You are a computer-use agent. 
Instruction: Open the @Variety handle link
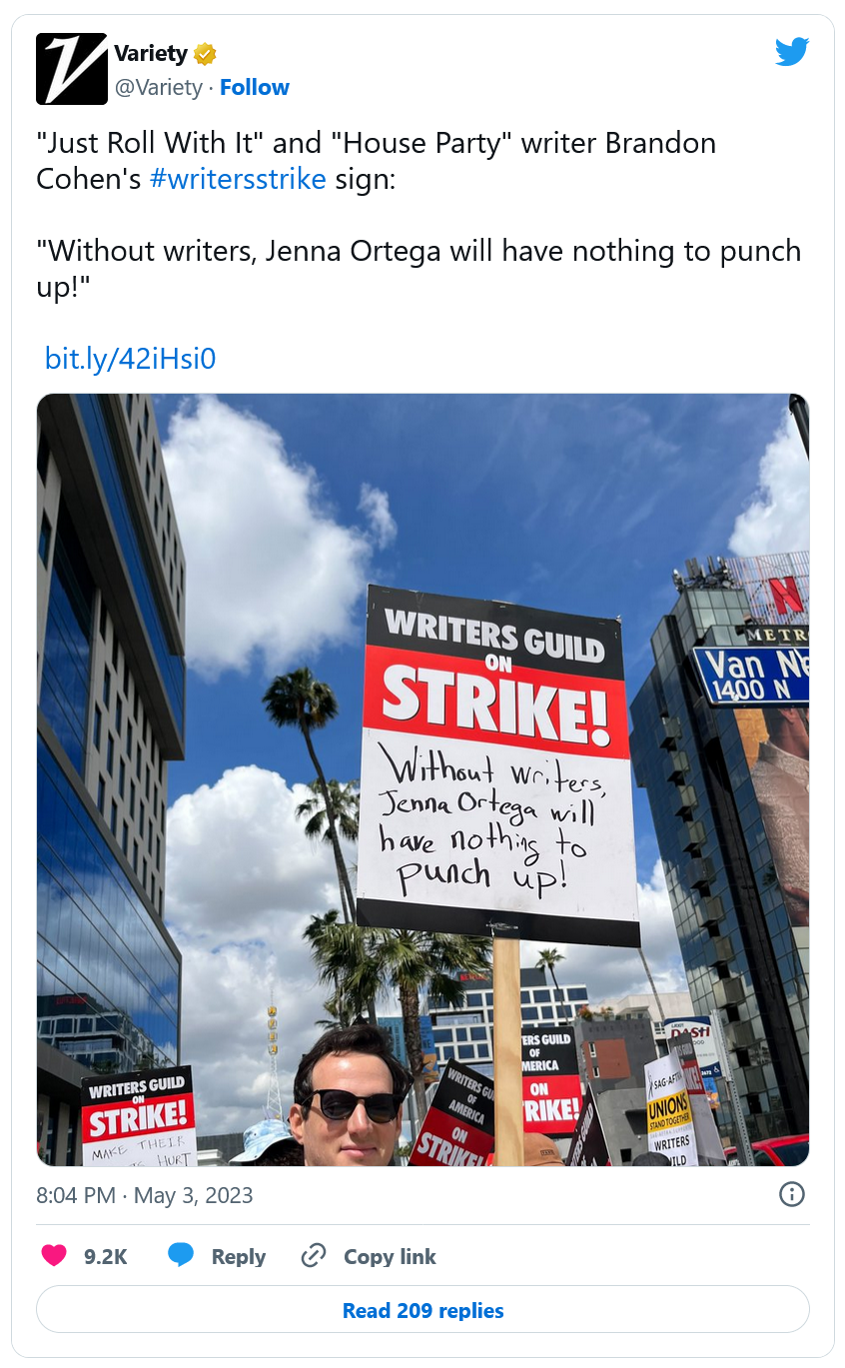[x=159, y=87]
